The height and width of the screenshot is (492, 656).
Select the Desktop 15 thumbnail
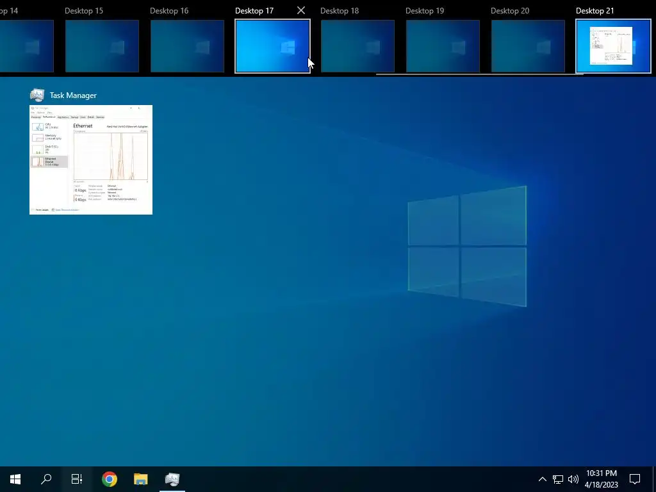pyautogui.click(x=102, y=46)
